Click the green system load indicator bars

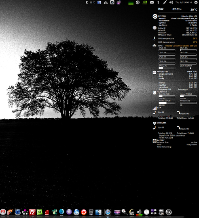point(131,3)
